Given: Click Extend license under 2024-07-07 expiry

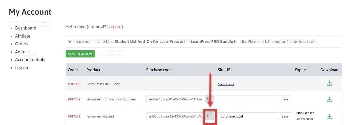Looking at the screenshot, I should 305,119.
